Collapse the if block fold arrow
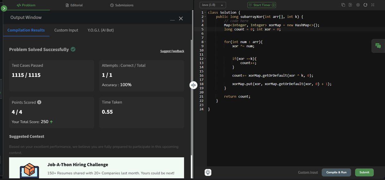 205,59
